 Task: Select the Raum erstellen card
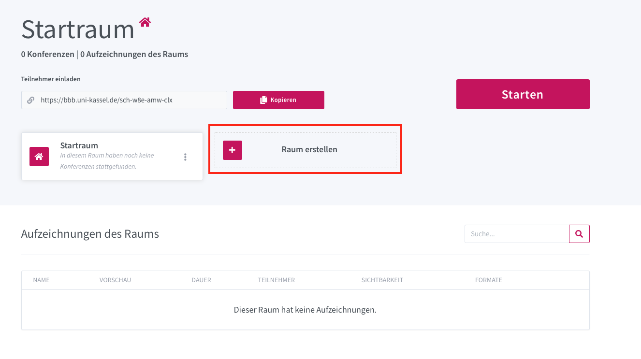pyautogui.click(x=309, y=150)
